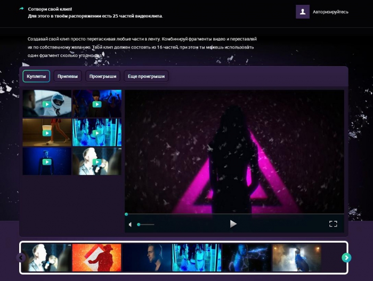Open the Проигрыши tab
Viewport: 373px width, 281px height.
[x=103, y=76]
